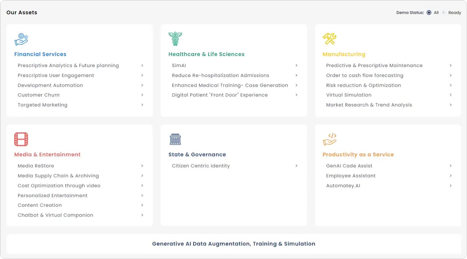Expand the SimAI chevron arrow
Image resolution: width=467 pixels, height=259 pixels.
pyautogui.click(x=296, y=65)
